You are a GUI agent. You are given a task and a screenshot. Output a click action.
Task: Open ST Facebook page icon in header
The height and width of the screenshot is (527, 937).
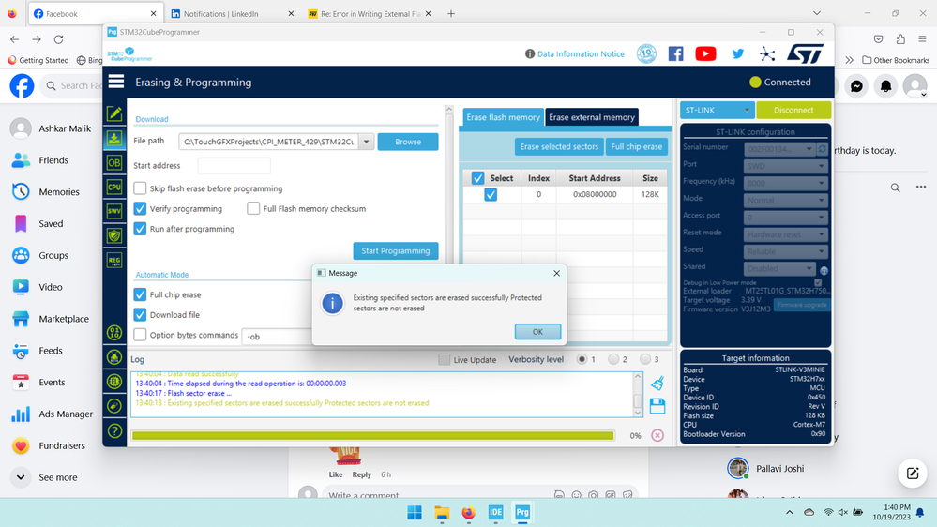pos(676,53)
